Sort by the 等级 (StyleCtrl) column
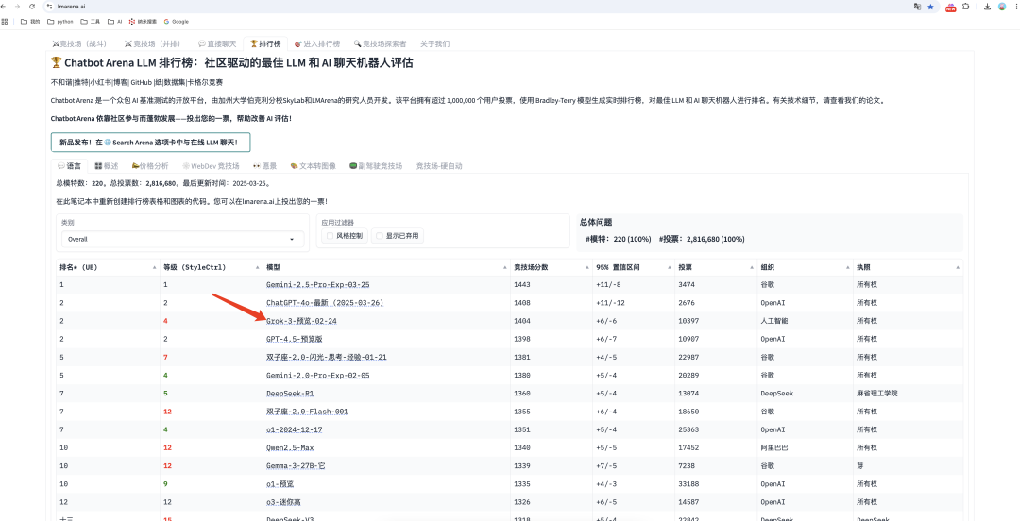The width and height of the screenshot is (1020, 521). (212, 267)
